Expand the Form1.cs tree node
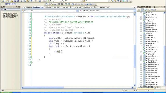Viewport: 166px width, 93px height. click(141, 13)
